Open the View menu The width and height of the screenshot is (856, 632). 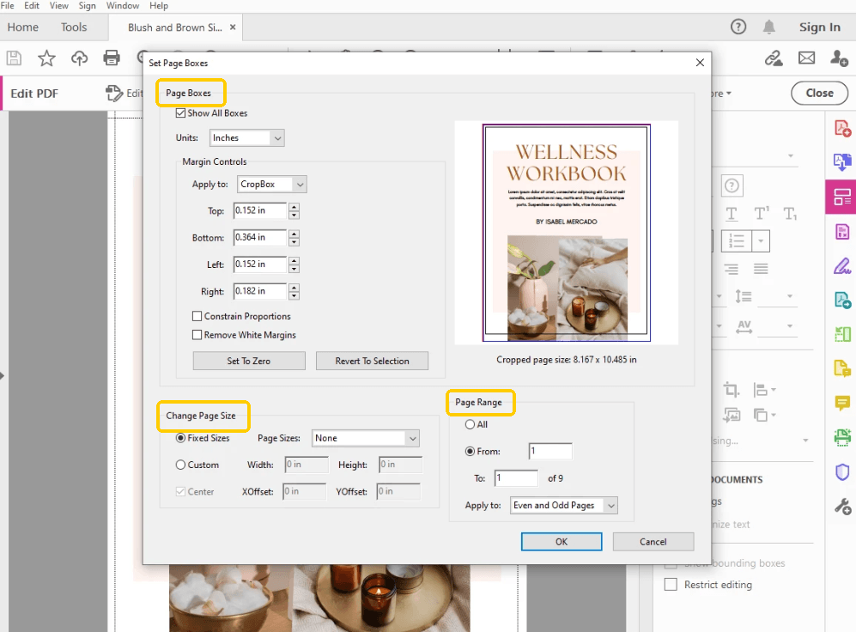59,5
